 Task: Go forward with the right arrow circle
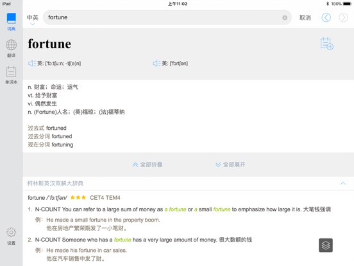pos(343,17)
